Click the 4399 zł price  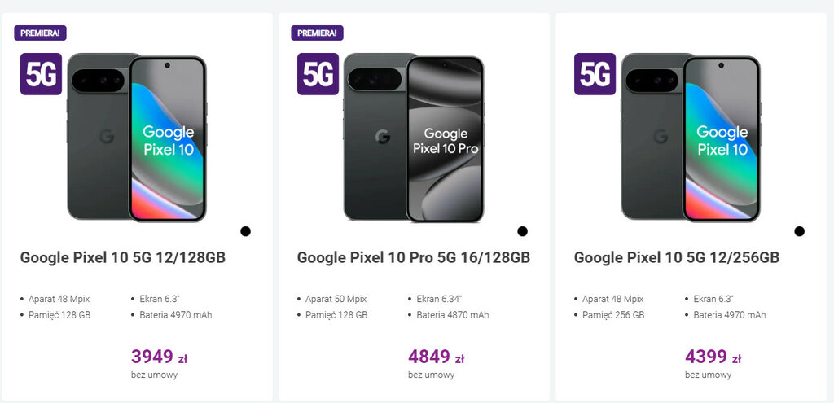713,357
